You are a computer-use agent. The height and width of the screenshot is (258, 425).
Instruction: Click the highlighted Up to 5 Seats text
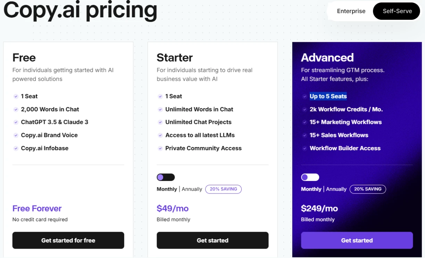click(x=328, y=96)
